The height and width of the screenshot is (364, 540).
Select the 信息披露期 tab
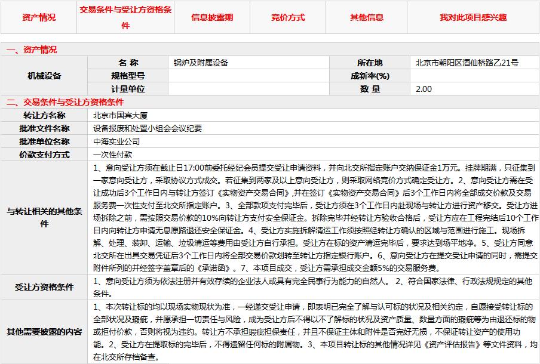(x=212, y=17)
